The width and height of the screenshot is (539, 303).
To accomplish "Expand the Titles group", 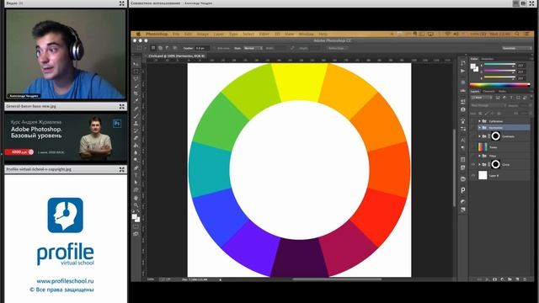I will click(479, 156).
